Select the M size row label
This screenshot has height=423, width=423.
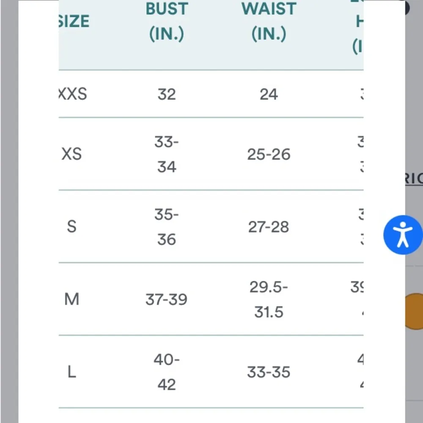[71, 299]
